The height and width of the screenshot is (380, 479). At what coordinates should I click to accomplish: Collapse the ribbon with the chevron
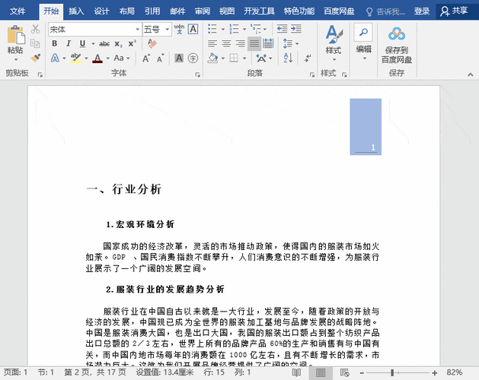pos(470,74)
